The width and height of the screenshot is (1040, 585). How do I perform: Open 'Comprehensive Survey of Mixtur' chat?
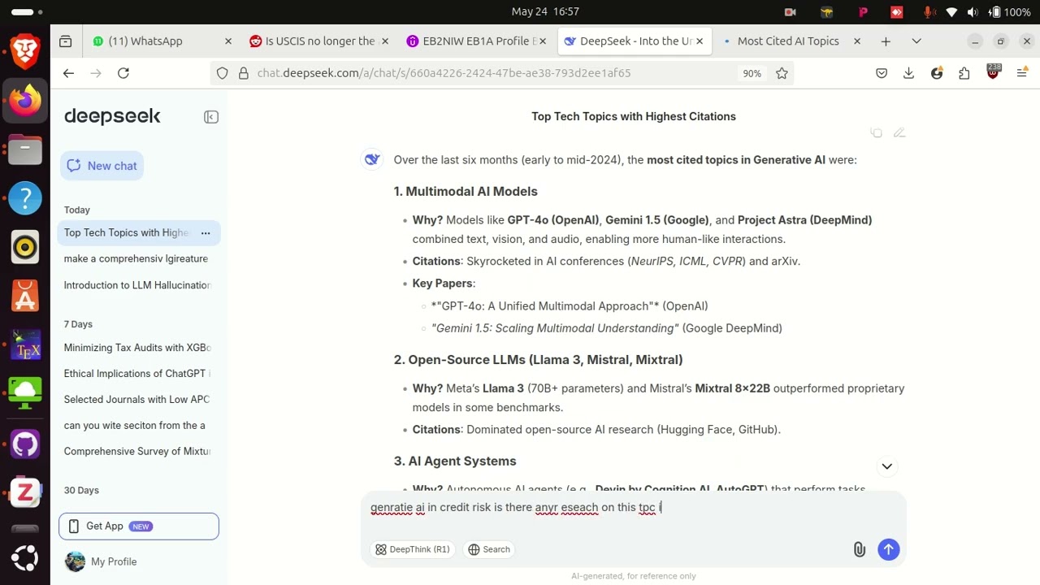[x=137, y=452]
